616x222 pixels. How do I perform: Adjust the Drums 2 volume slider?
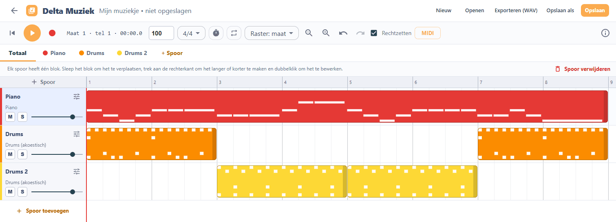tap(57, 192)
